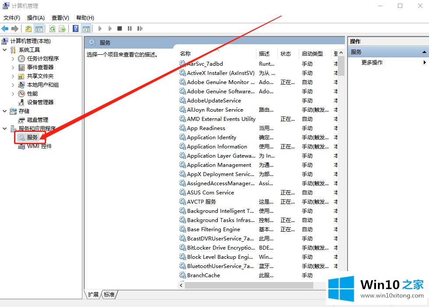429x307 pixels.
Task: Select the AVCTP 服务 row
Action: point(202,202)
